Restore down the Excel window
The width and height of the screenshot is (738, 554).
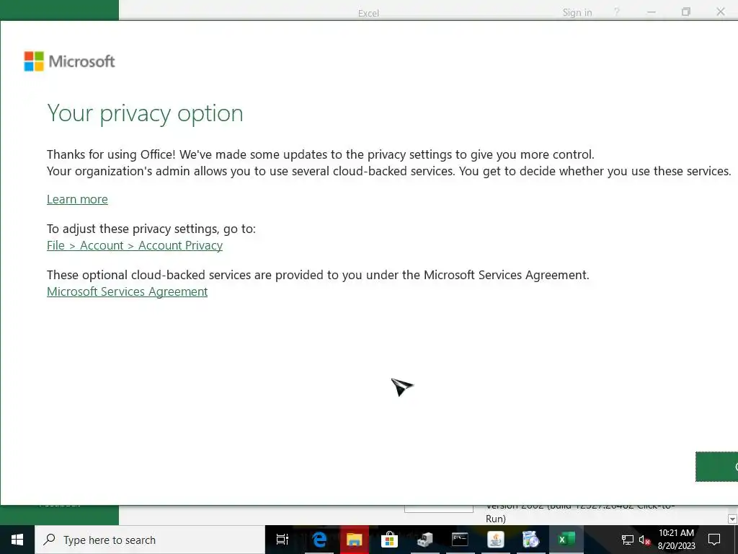[686, 12]
